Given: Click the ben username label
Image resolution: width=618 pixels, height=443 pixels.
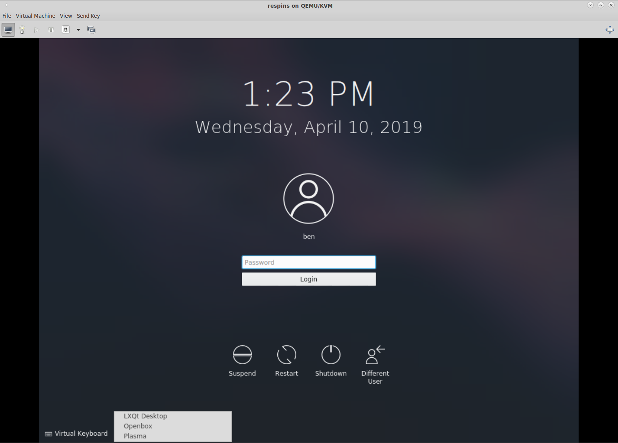Looking at the screenshot, I should (309, 237).
